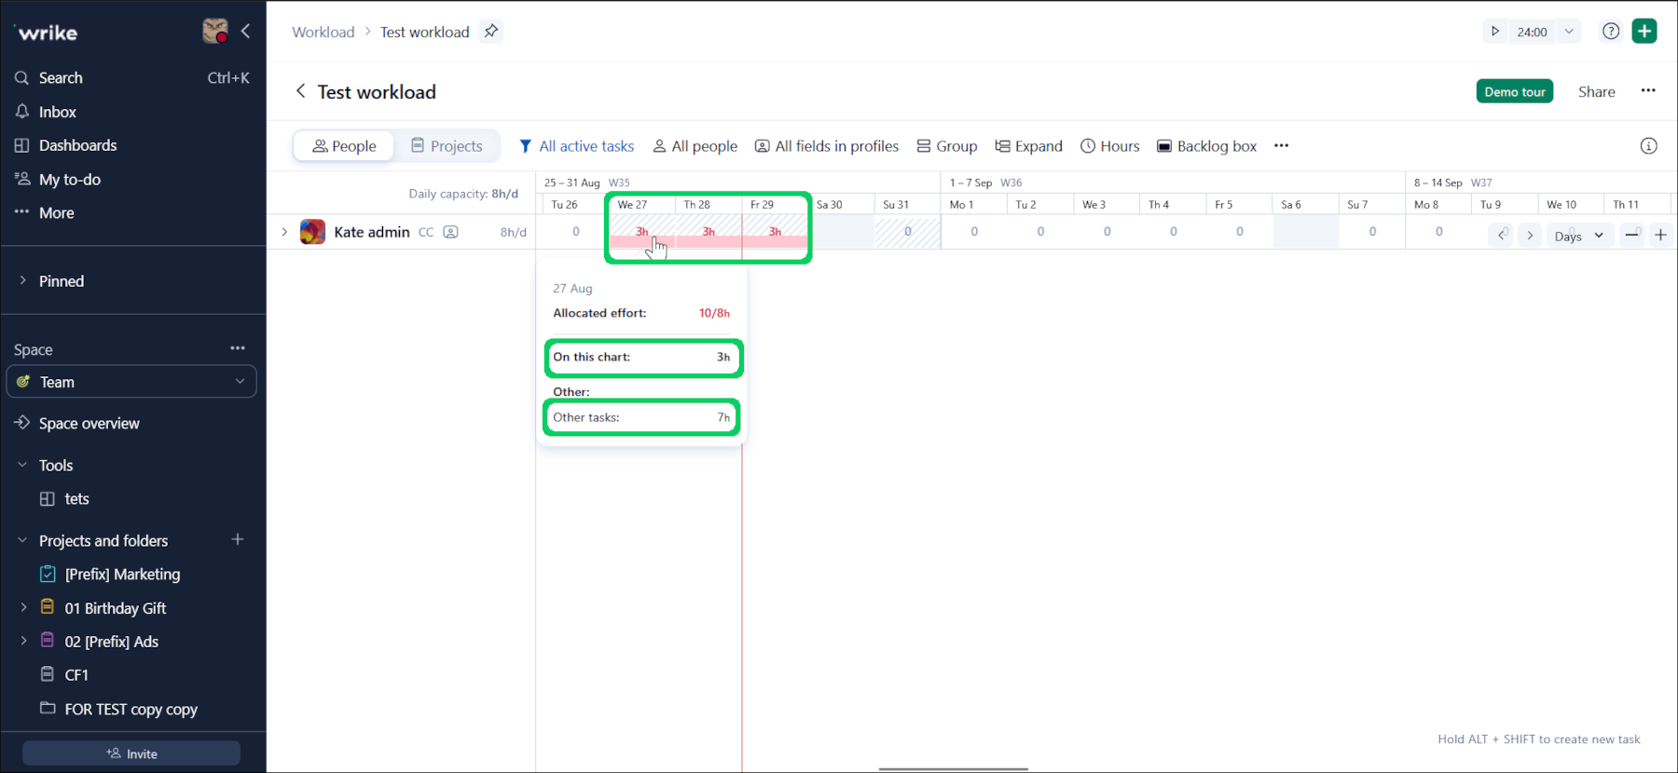Click the Mo 1 day header
This screenshot has height=773, width=1678.
(973, 205)
